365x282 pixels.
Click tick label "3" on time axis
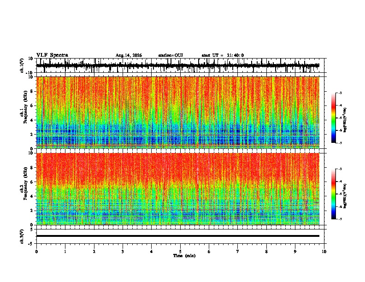click(123, 252)
